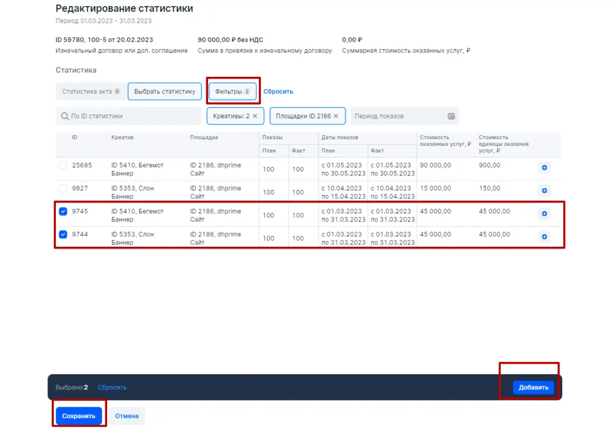Click the 'Добавить' button
Screen dimensions: 613x430
pos(533,388)
